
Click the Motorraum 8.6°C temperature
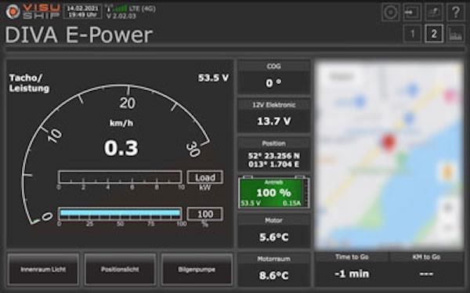(x=274, y=276)
